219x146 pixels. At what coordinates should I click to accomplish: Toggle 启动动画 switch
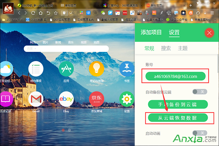(200, 133)
